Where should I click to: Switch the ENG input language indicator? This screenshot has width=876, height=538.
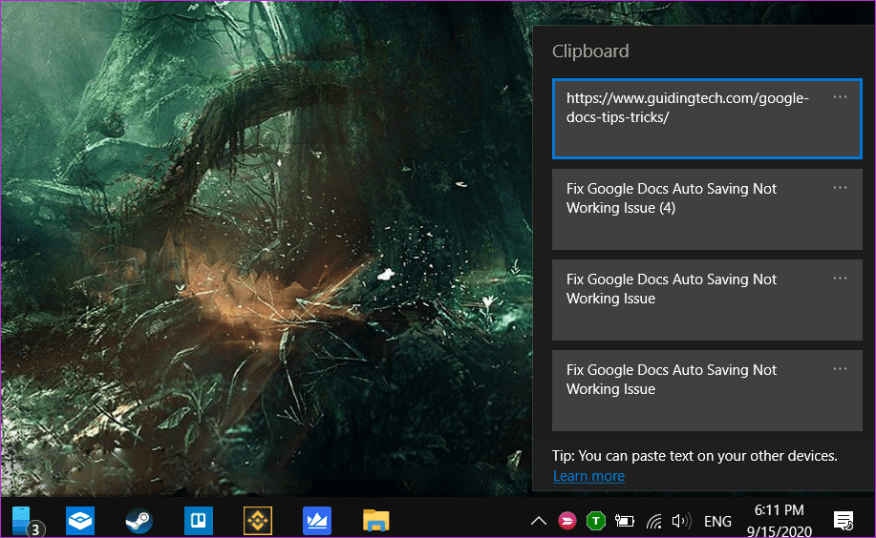pyautogui.click(x=717, y=521)
